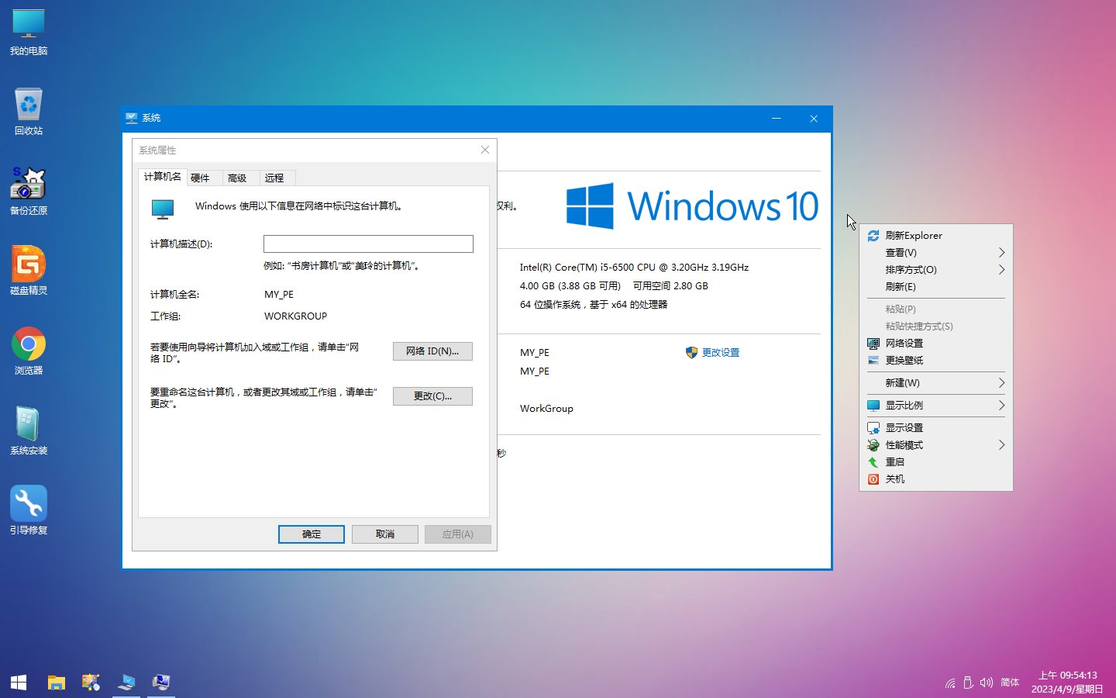Click the 计算机描述 input field
The height and width of the screenshot is (698, 1116).
368,244
